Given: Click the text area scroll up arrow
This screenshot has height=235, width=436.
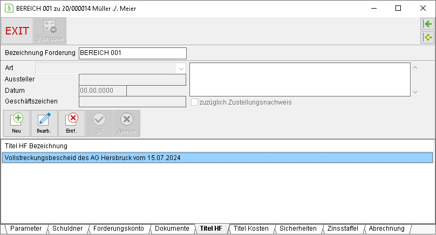Looking at the screenshot, I should coord(415,67).
